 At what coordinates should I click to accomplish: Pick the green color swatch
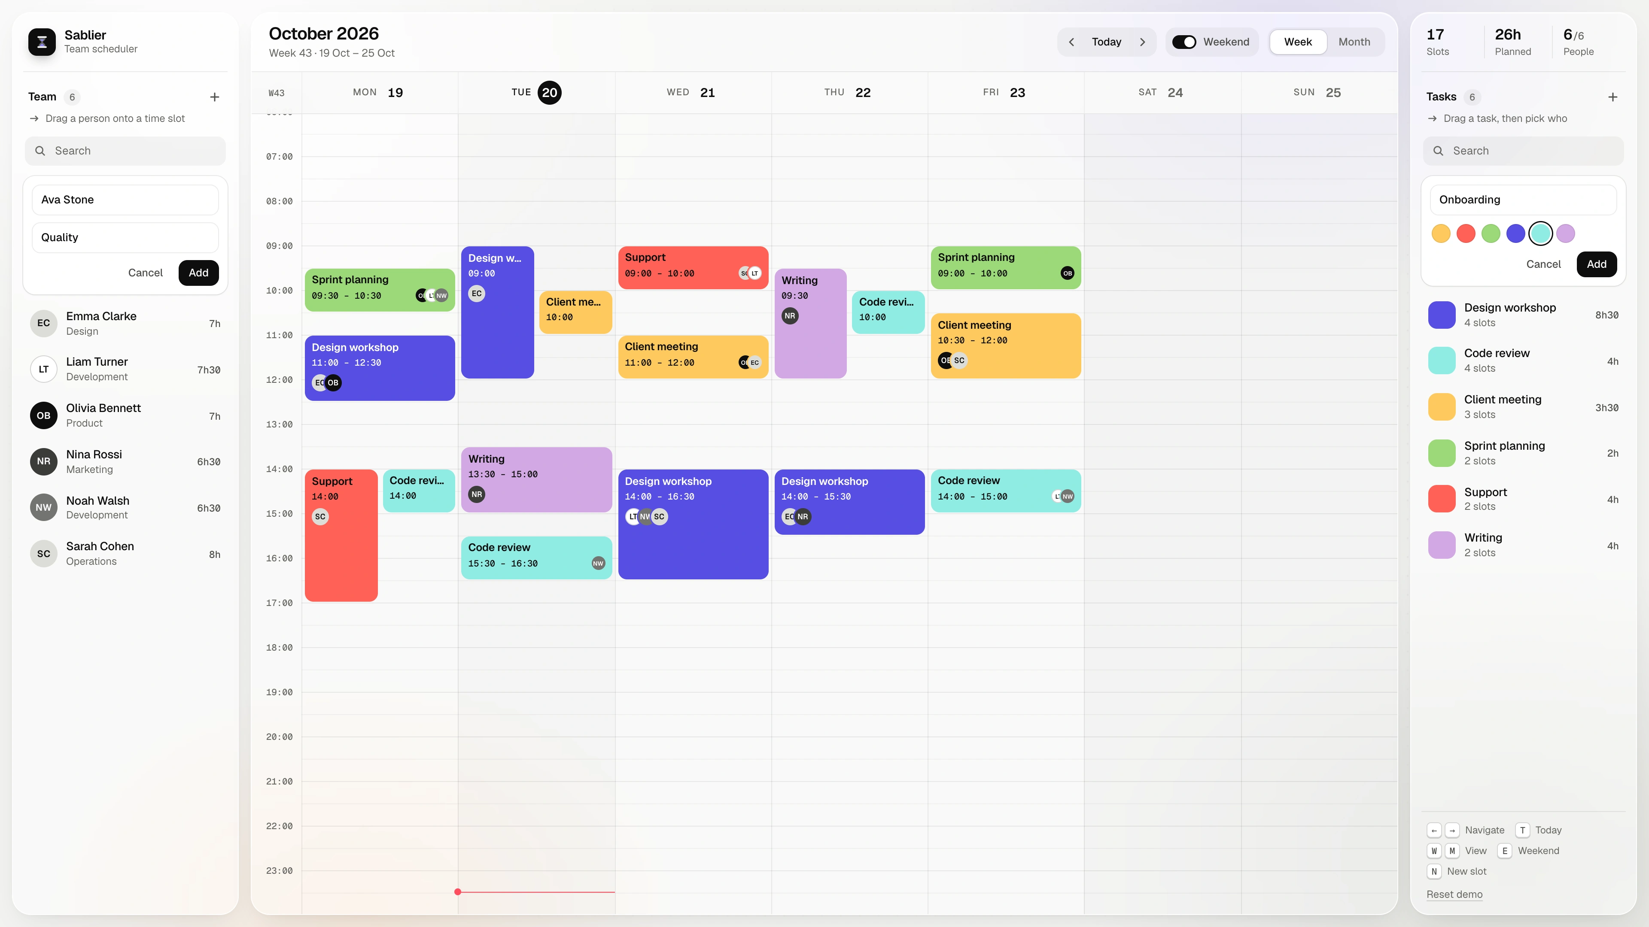click(x=1491, y=233)
